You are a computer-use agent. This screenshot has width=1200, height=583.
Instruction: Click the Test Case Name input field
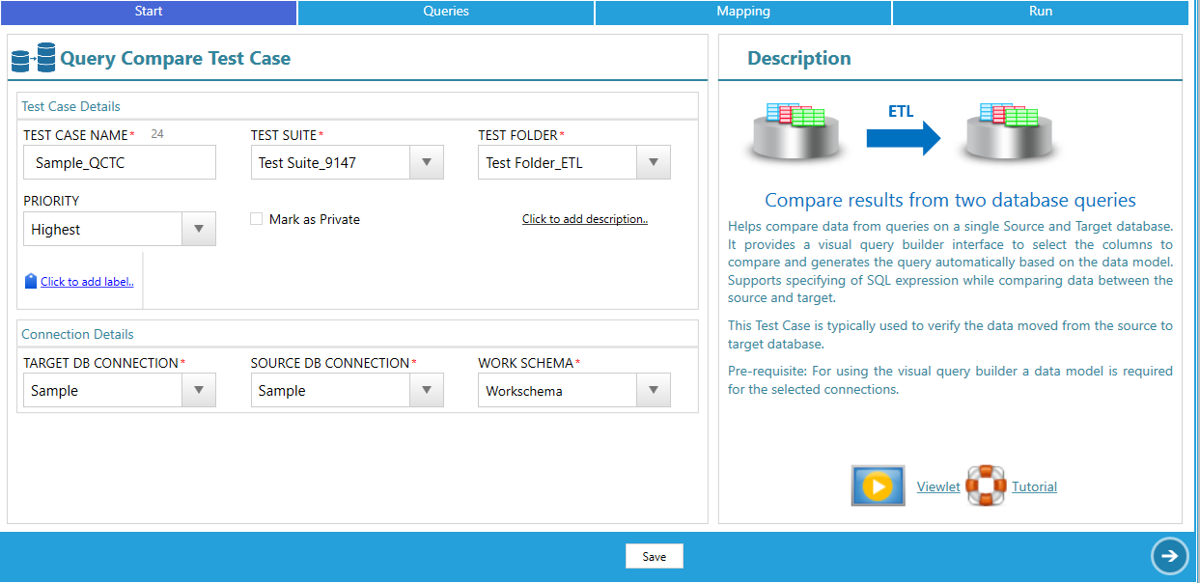(x=120, y=162)
